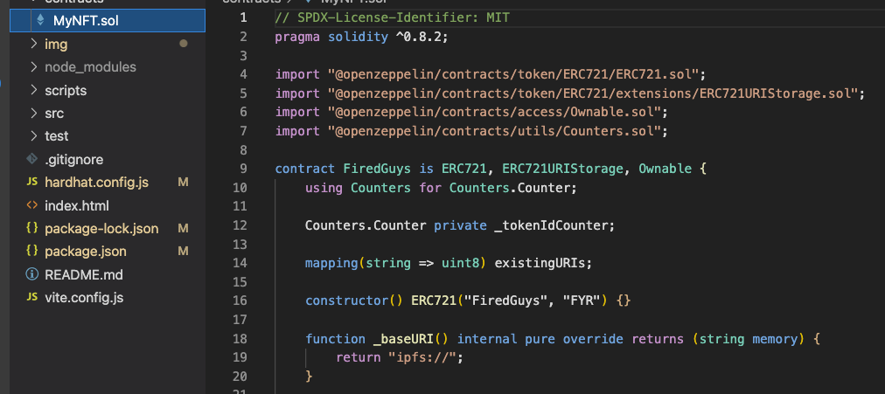Follow the ERC721URIStorage.sol import path
The image size is (885, 394).
(592, 93)
